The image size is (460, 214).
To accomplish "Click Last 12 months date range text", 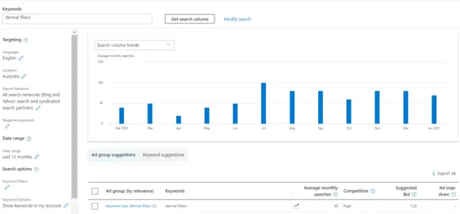I will click(x=17, y=157).
